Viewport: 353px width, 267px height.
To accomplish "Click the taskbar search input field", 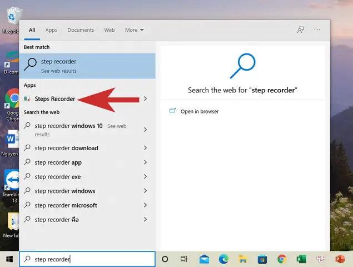I will [x=87, y=259].
